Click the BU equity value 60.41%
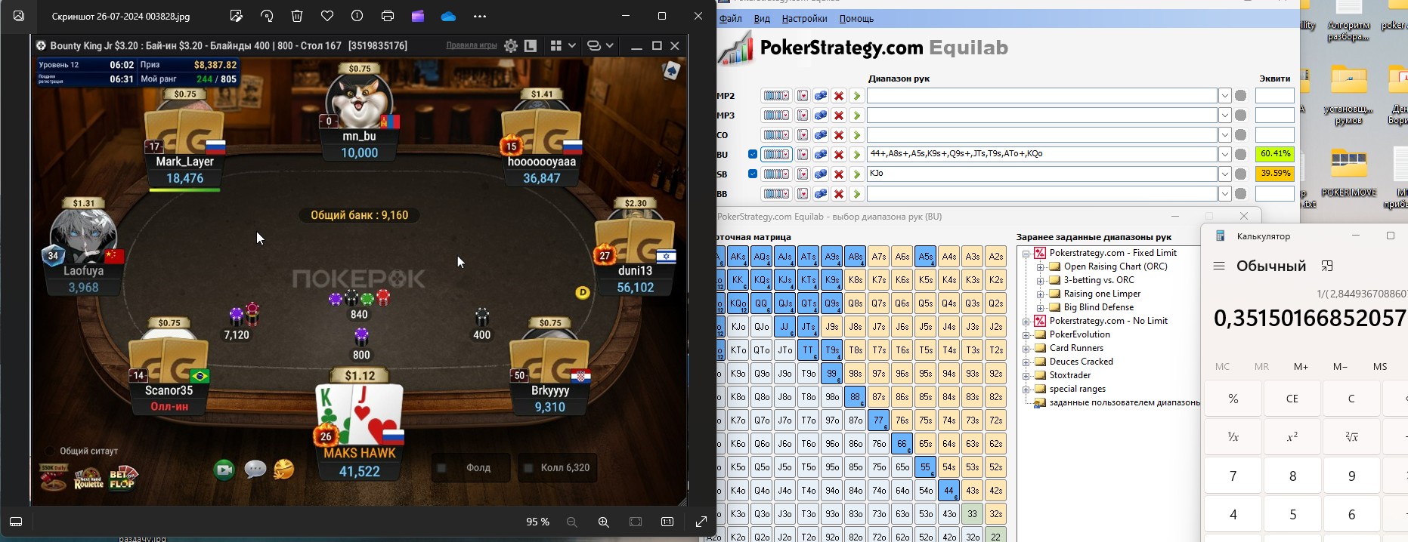This screenshot has width=1408, height=542. pos(1274,154)
